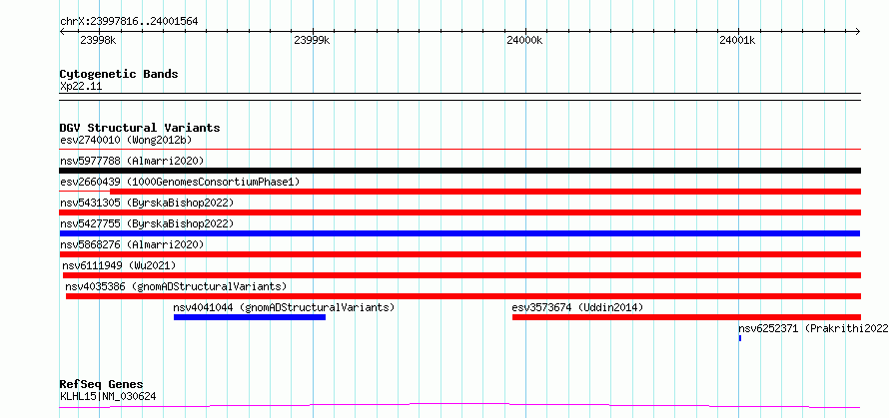Select the black nsv5977788 variant bar
Viewport: 889px width, 418px height.
(459, 171)
